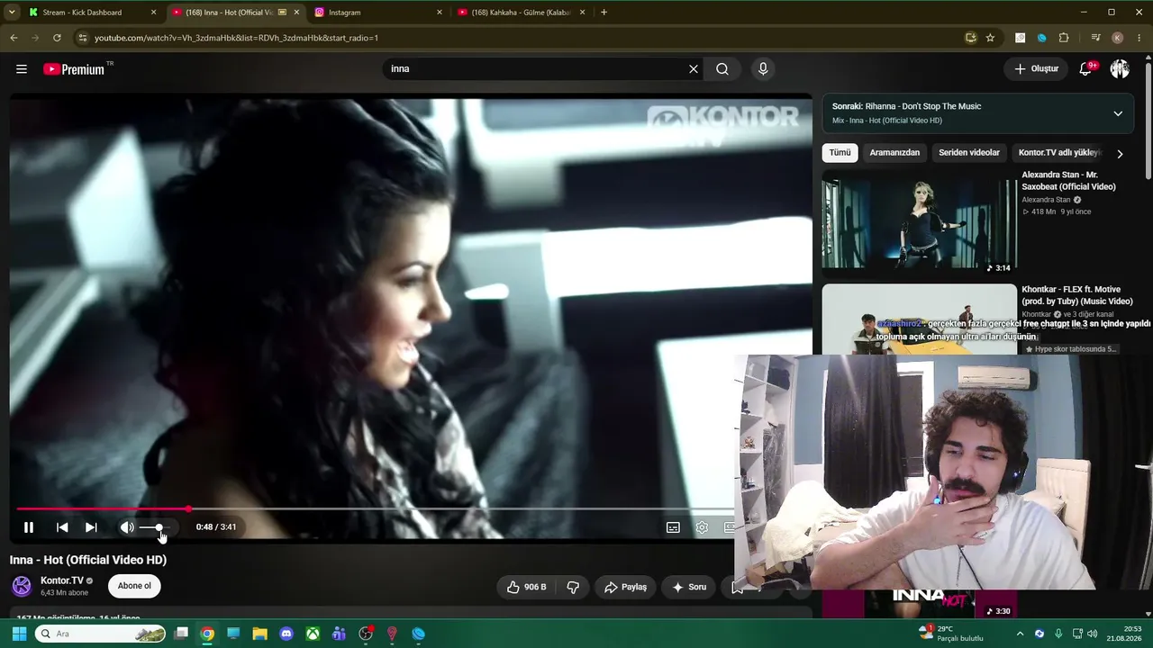The height and width of the screenshot is (648, 1153).
Task: Open the YouTube notifications bell
Action: point(1086,69)
